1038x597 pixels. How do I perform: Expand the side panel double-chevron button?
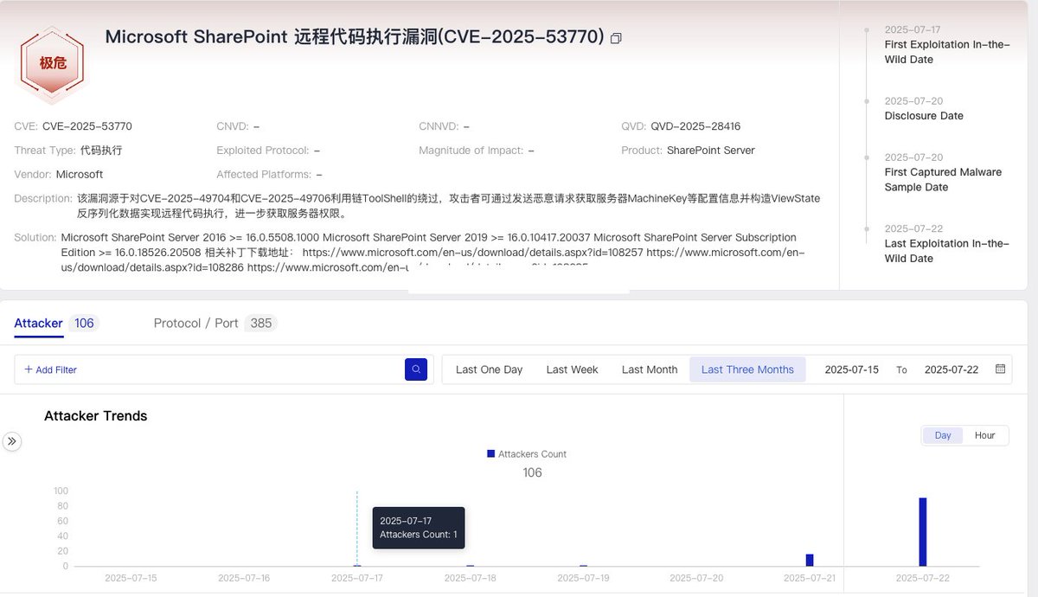(12, 441)
